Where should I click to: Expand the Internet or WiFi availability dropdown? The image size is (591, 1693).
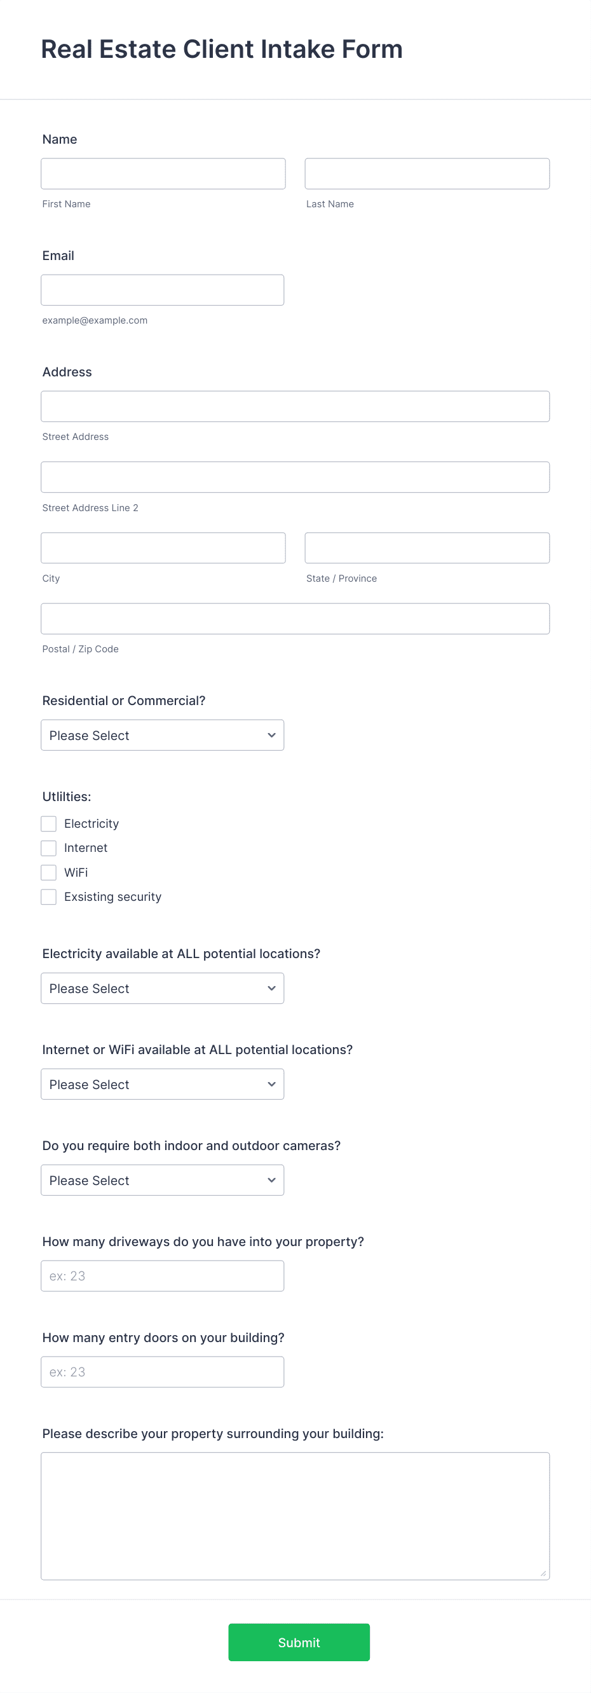tap(161, 1084)
